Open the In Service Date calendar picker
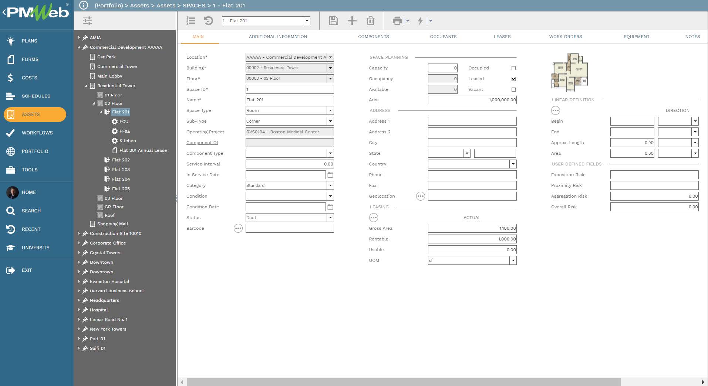 tap(330, 175)
